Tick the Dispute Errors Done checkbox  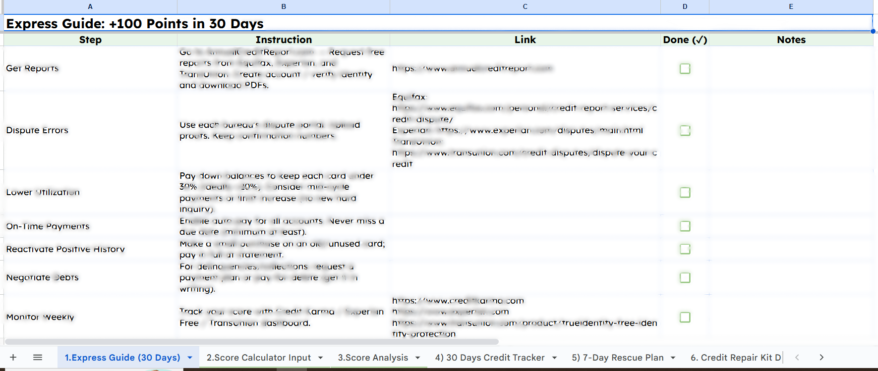click(685, 130)
